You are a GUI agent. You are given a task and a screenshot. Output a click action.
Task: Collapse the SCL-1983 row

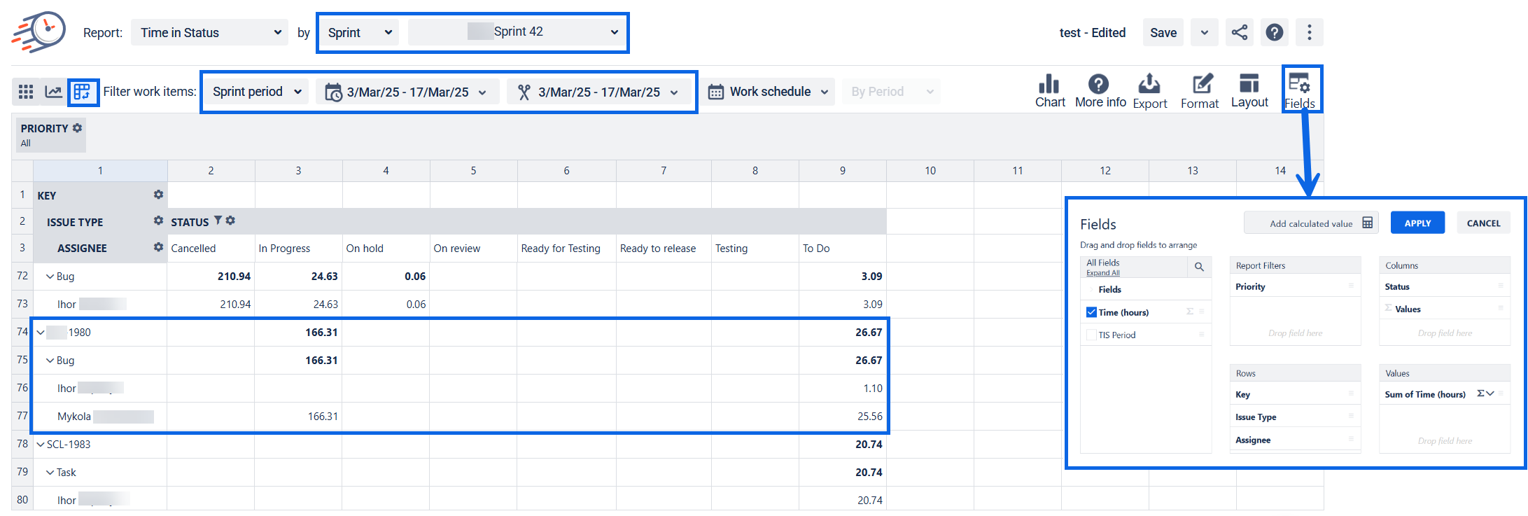click(41, 445)
